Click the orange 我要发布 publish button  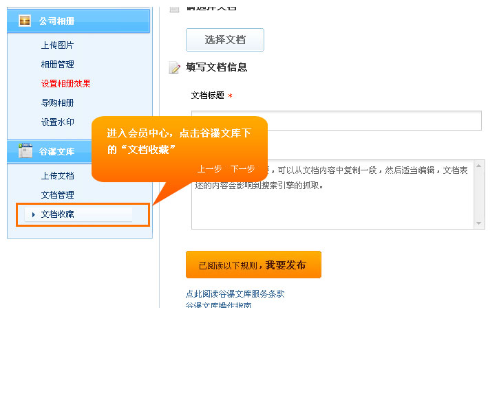point(253,265)
